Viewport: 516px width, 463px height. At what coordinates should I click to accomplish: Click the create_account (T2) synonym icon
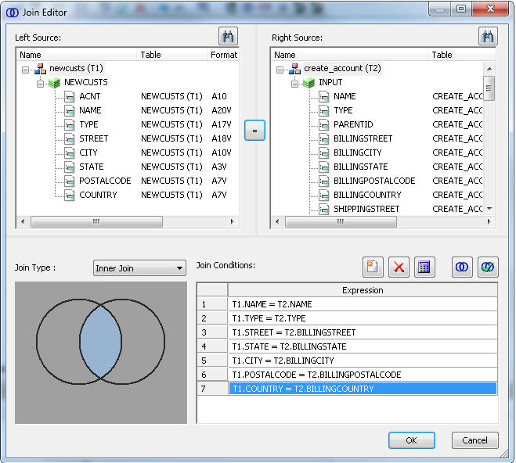tap(294, 69)
